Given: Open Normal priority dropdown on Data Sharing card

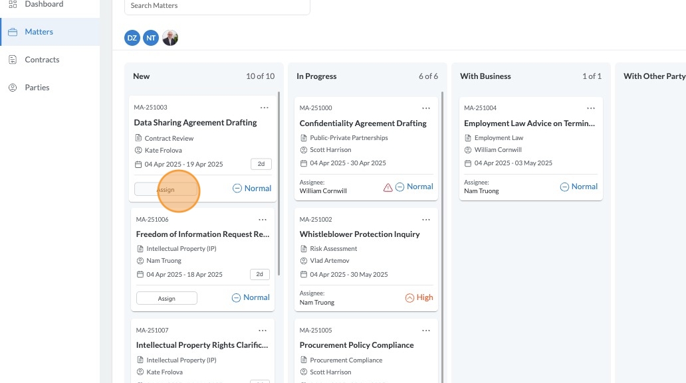Looking at the screenshot, I should (x=252, y=189).
